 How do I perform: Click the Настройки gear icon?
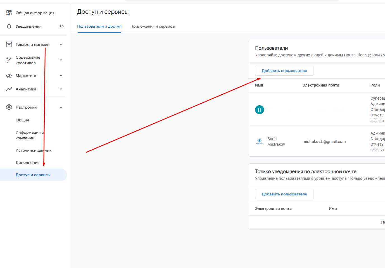pyautogui.click(x=9, y=107)
